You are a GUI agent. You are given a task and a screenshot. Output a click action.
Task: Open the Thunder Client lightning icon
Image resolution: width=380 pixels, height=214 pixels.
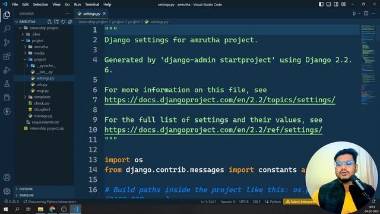[7, 111]
